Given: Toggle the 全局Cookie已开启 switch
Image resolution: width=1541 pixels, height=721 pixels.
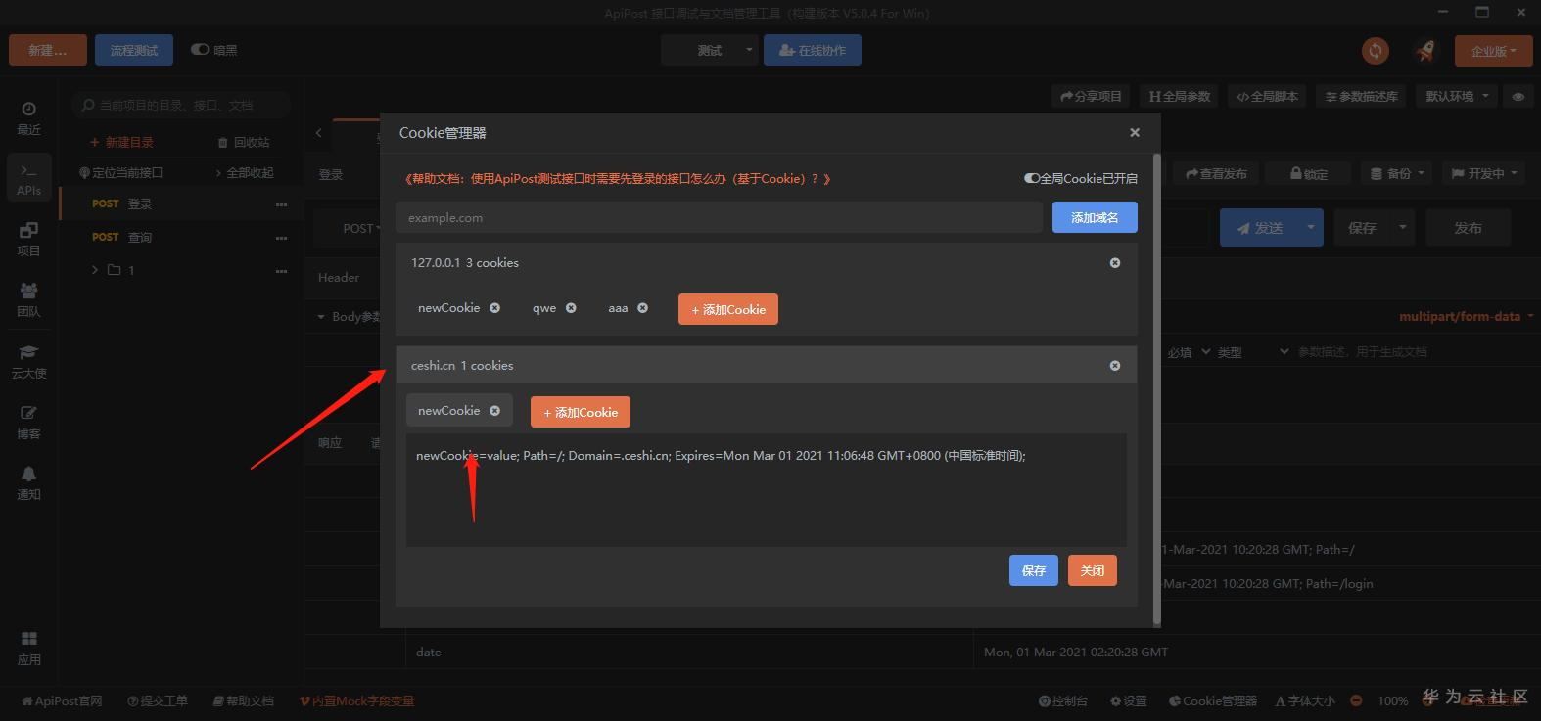Looking at the screenshot, I should pos(1032,179).
